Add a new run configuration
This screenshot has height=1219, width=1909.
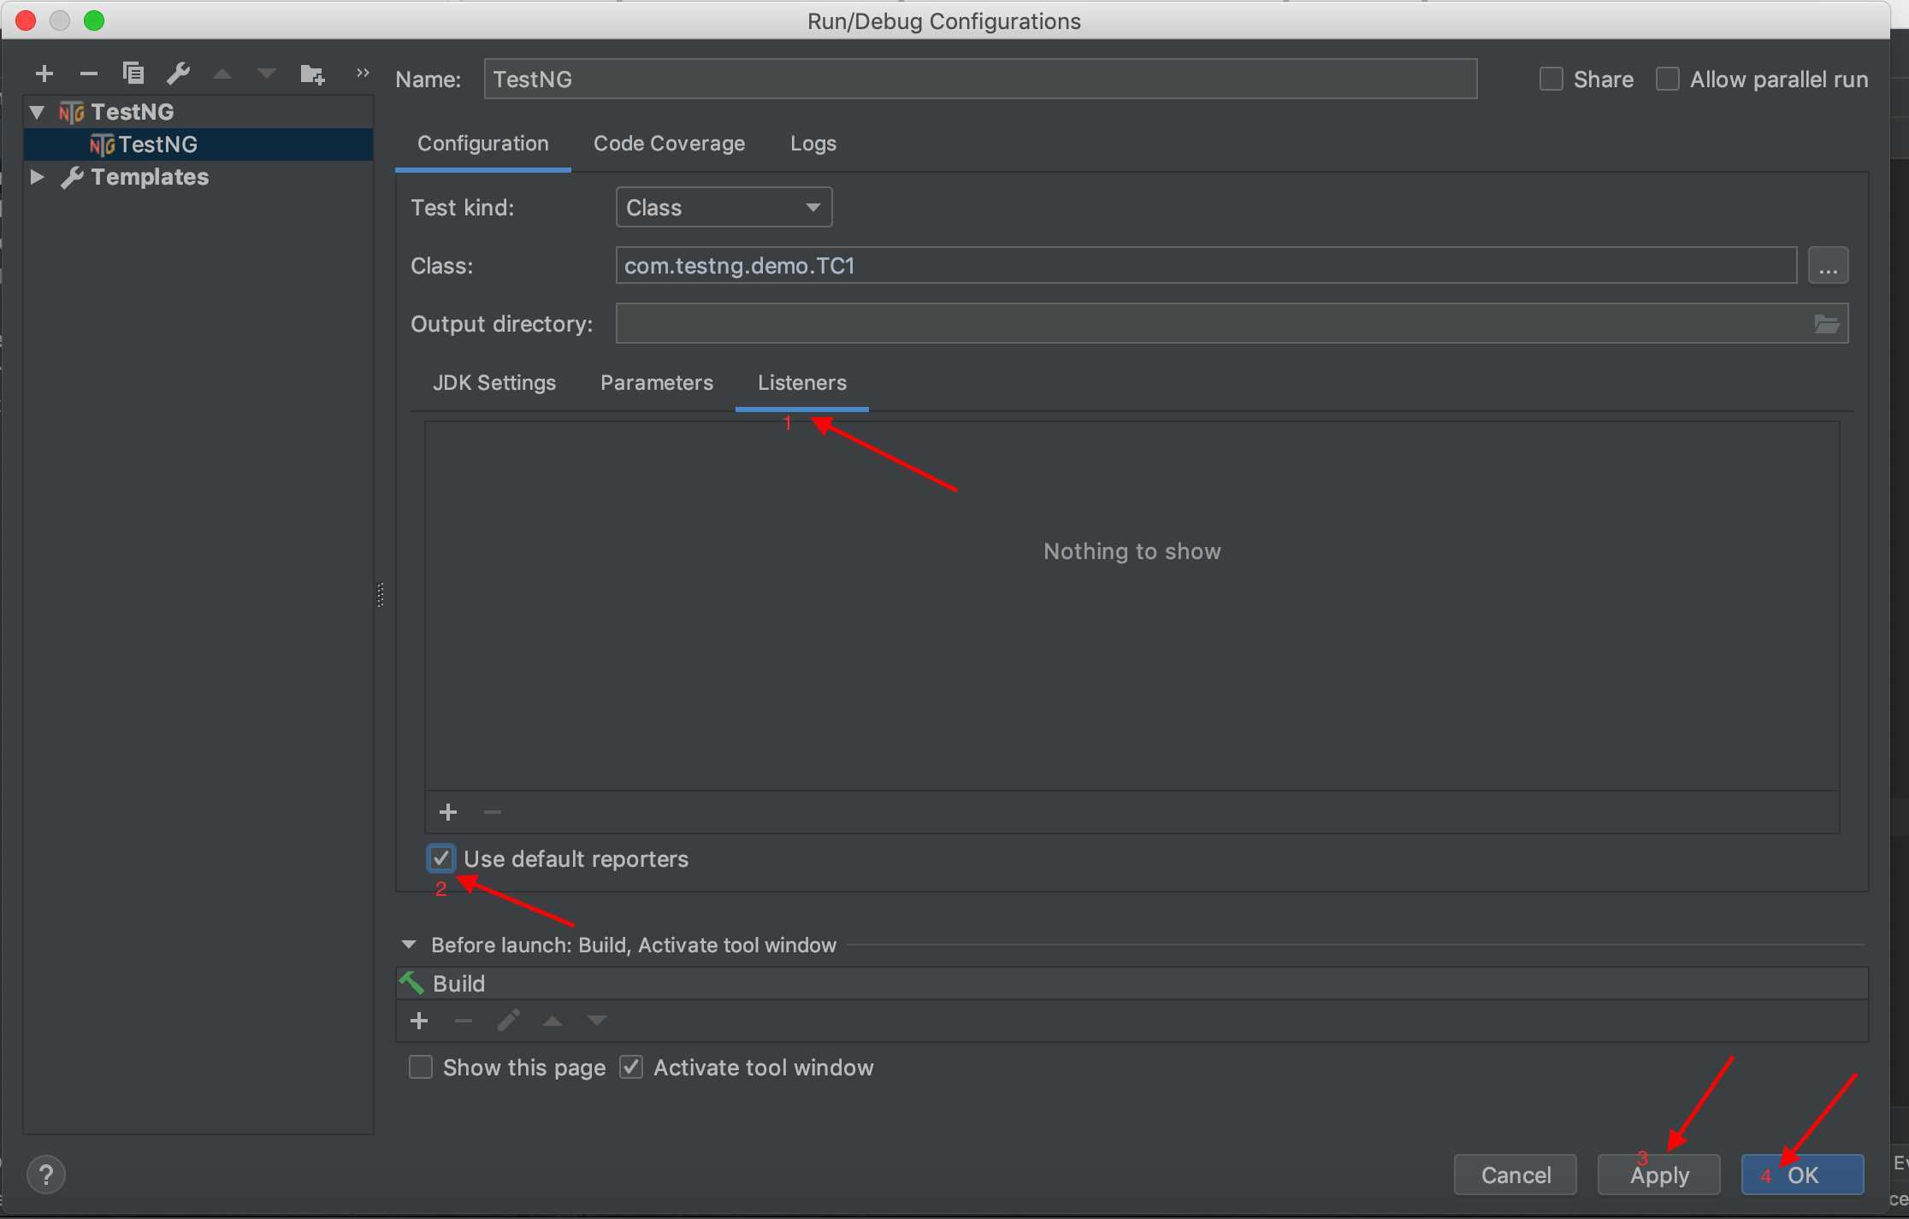click(x=44, y=74)
